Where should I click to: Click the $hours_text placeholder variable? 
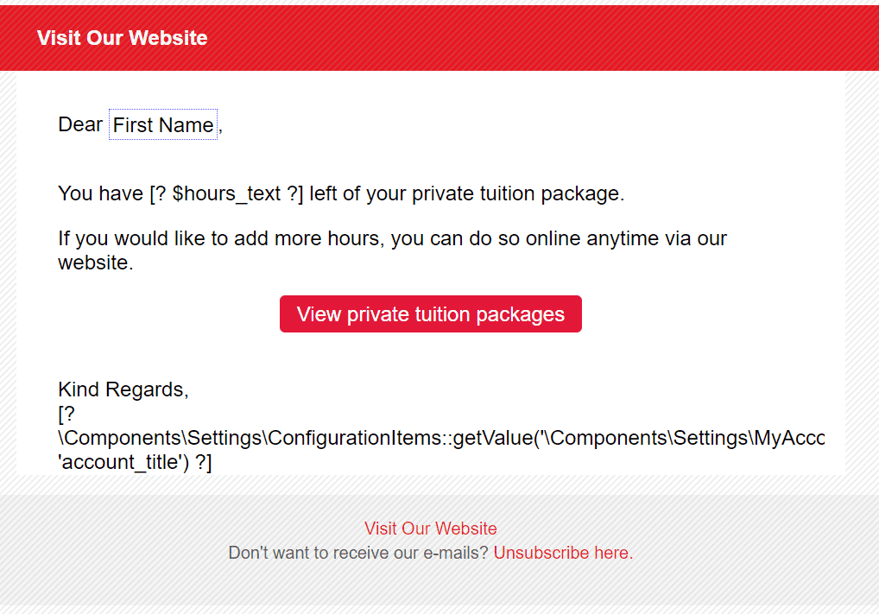[226, 193]
